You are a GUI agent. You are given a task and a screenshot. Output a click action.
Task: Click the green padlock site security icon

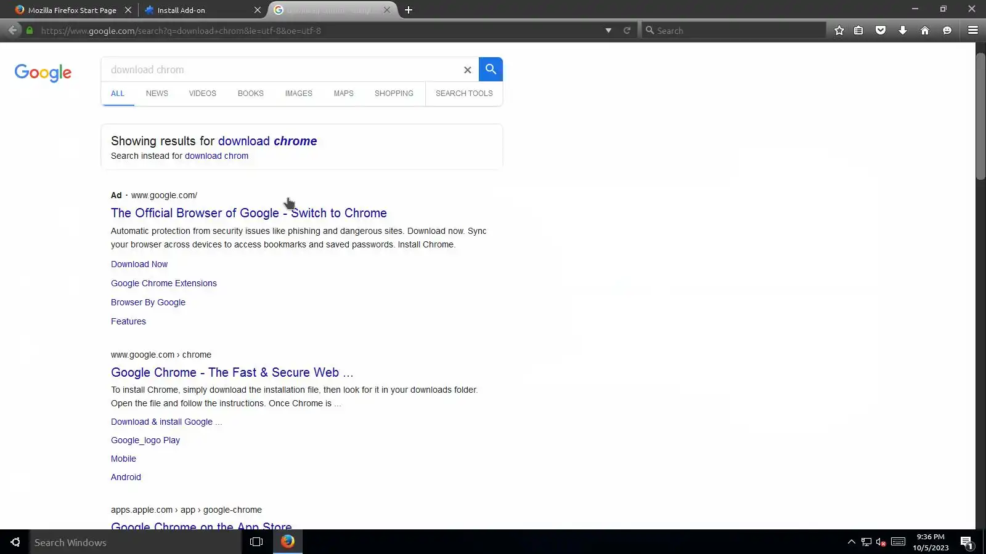[x=30, y=30]
